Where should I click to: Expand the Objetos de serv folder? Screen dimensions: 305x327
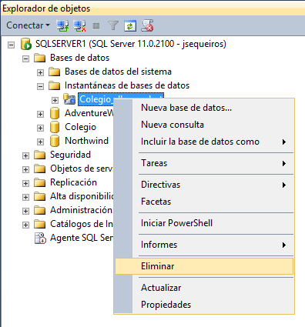[x=25, y=169]
